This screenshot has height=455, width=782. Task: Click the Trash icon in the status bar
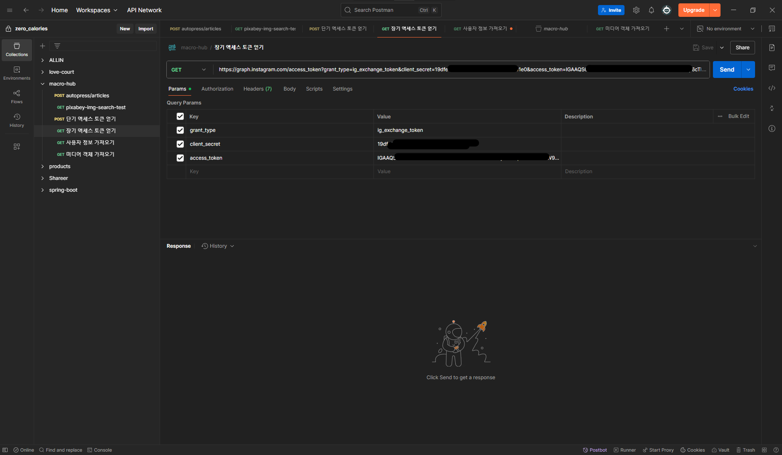(745, 450)
